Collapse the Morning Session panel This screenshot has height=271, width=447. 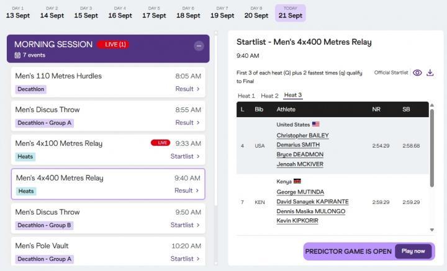[199, 45]
